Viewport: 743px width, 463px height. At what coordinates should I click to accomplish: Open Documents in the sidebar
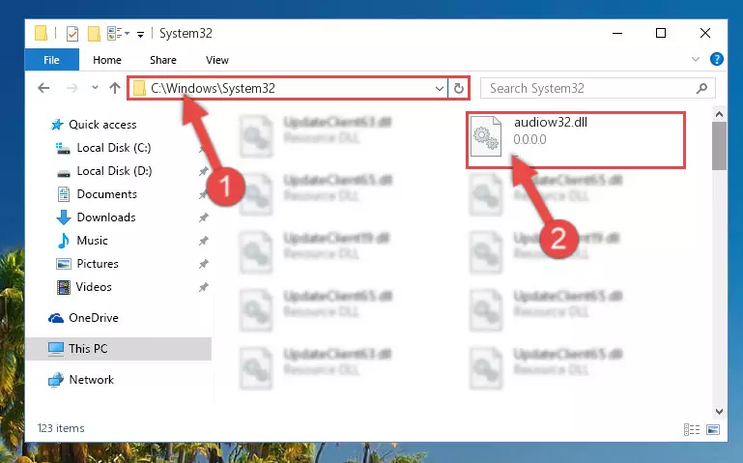[x=106, y=194]
